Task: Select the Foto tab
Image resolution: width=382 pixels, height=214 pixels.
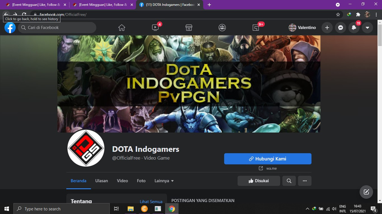Action: pos(141,181)
